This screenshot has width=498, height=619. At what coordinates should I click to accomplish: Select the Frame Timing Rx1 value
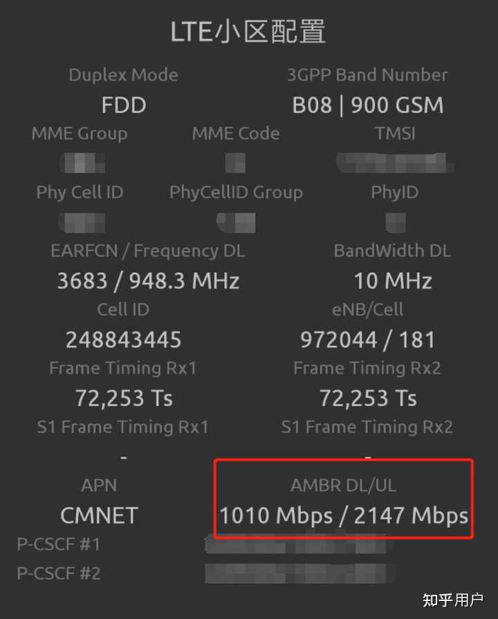point(122,398)
